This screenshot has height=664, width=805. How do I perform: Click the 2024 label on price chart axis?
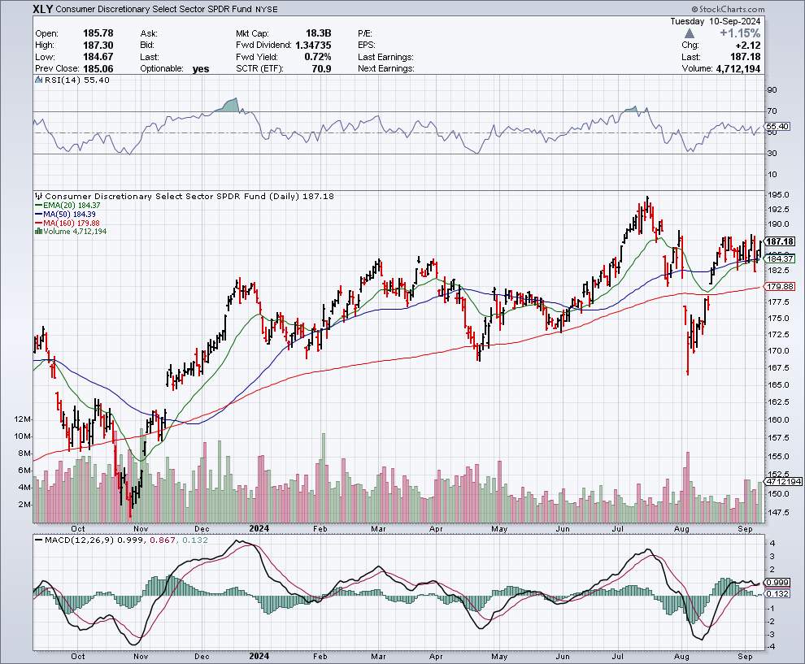click(x=259, y=528)
